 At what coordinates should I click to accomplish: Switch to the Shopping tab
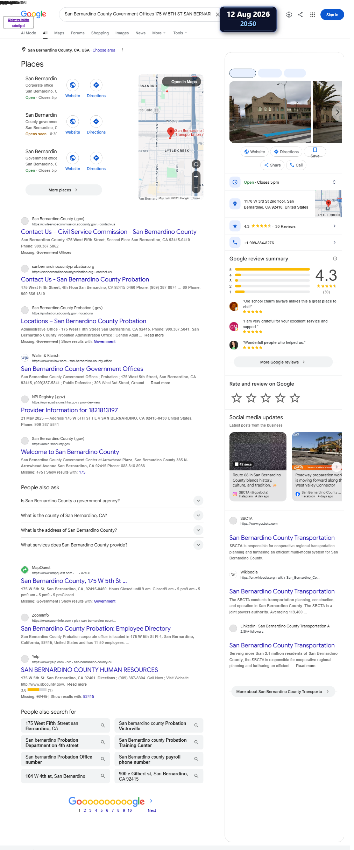(100, 33)
